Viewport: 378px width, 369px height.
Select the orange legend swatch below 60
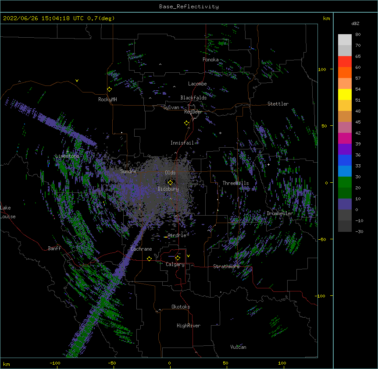(345, 72)
